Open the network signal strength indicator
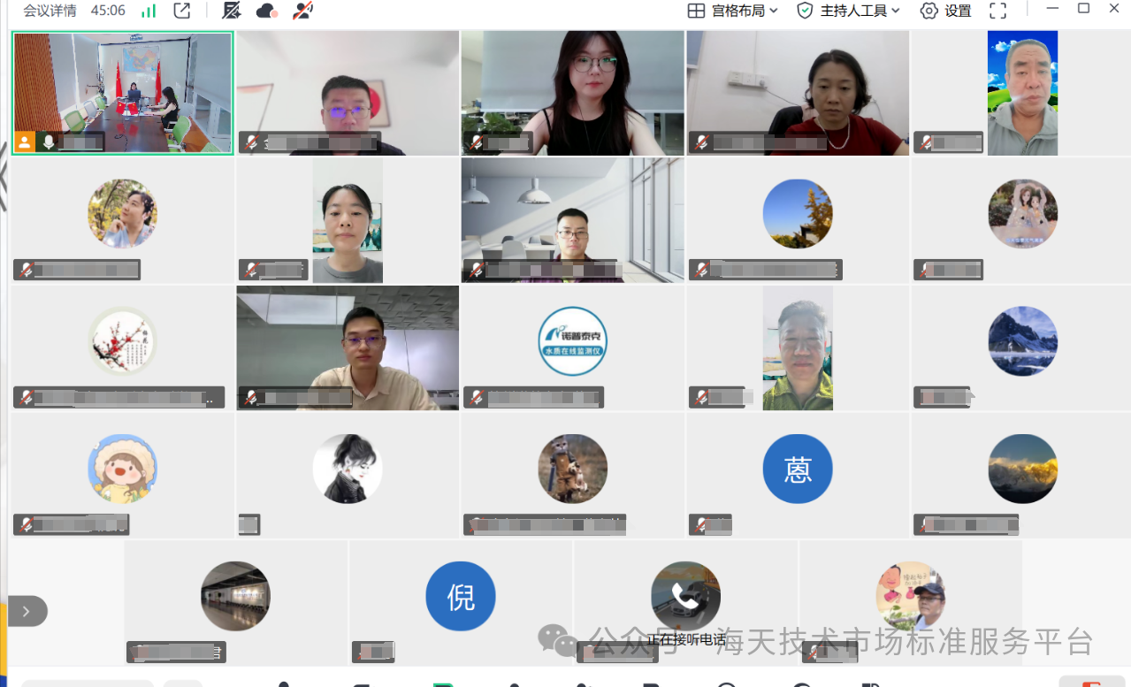Image resolution: width=1131 pixels, height=687 pixels. [149, 11]
